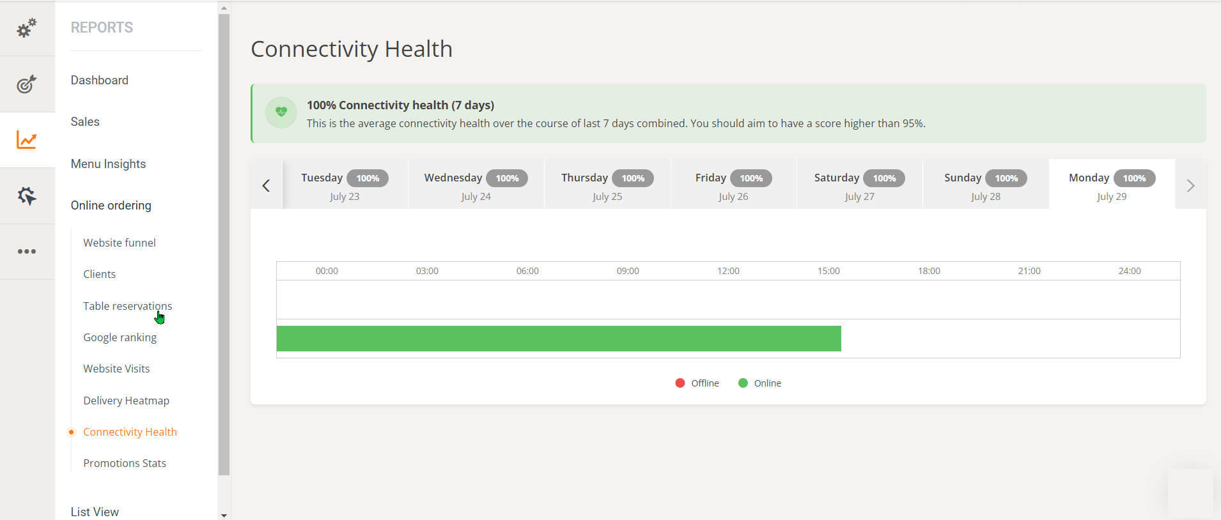This screenshot has width=1221, height=520.
Task: Click the green online status bar
Action: (x=559, y=339)
